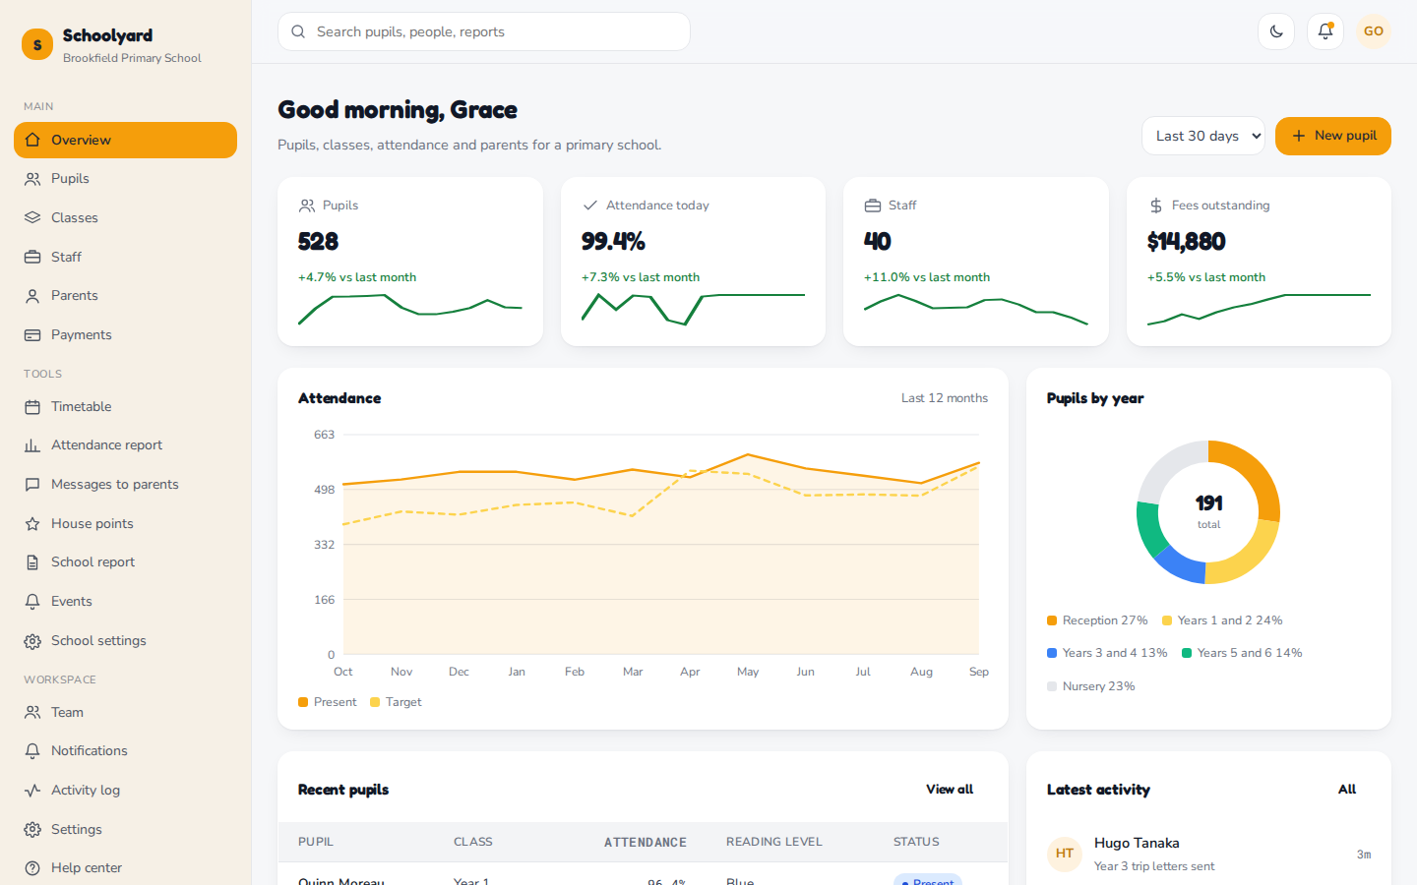The height and width of the screenshot is (885, 1417).
Task: Click All in Latest activity
Action: (x=1347, y=789)
